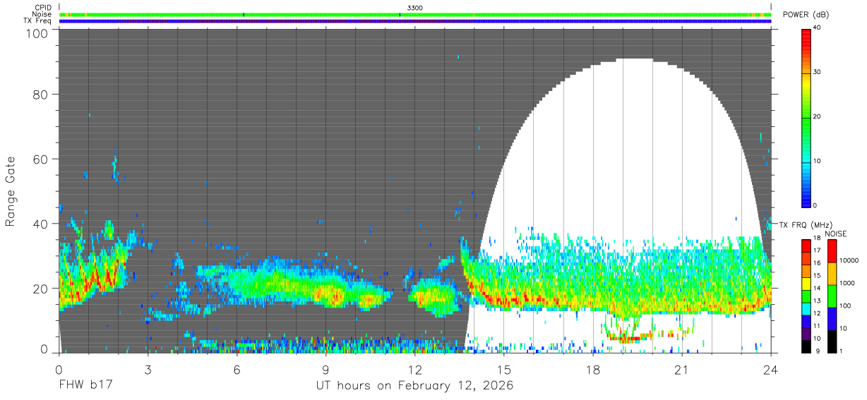This screenshot has width=867, height=400.
Task: Click UT hour tick label 21
Action: (x=681, y=369)
